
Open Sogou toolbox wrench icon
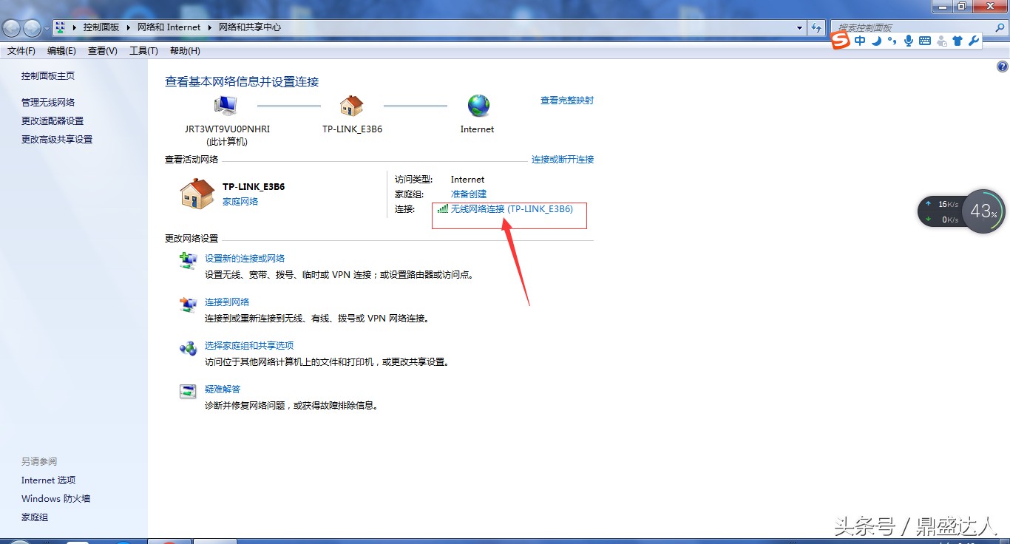[973, 41]
